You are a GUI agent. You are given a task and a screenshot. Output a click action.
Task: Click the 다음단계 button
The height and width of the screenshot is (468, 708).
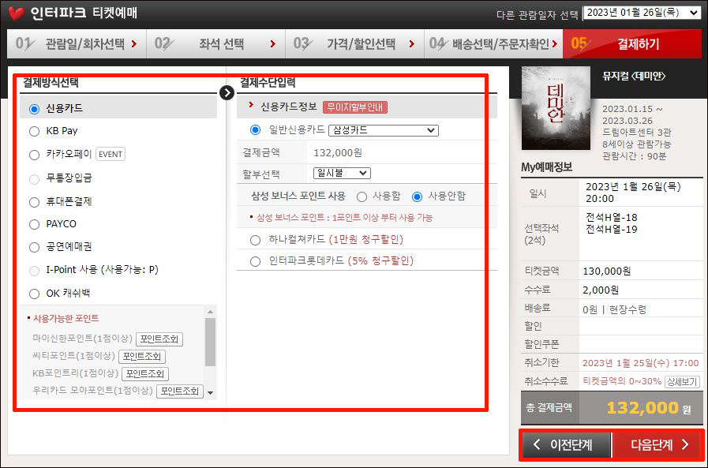coord(658,445)
